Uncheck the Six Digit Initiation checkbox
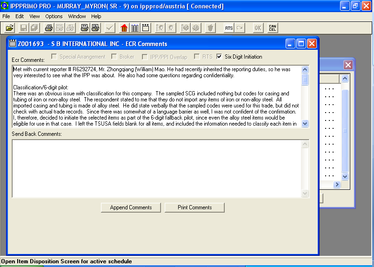374x267 pixels. pyautogui.click(x=219, y=57)
